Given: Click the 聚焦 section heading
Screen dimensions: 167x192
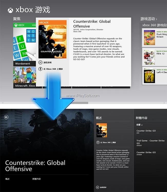Looking at the screenshot, I should 17,19.
